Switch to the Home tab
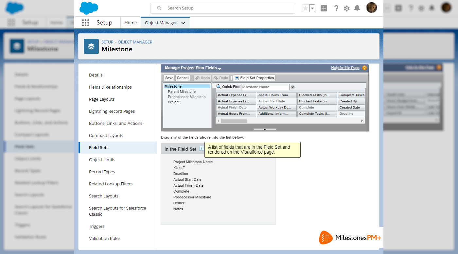 131,23
